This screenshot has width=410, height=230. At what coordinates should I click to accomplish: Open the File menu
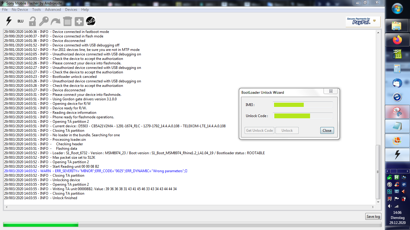click(x=5, y=10)
